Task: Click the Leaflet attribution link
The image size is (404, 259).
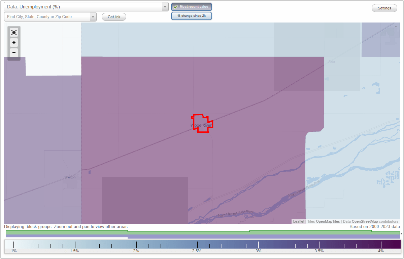Action: click(299, 221)
